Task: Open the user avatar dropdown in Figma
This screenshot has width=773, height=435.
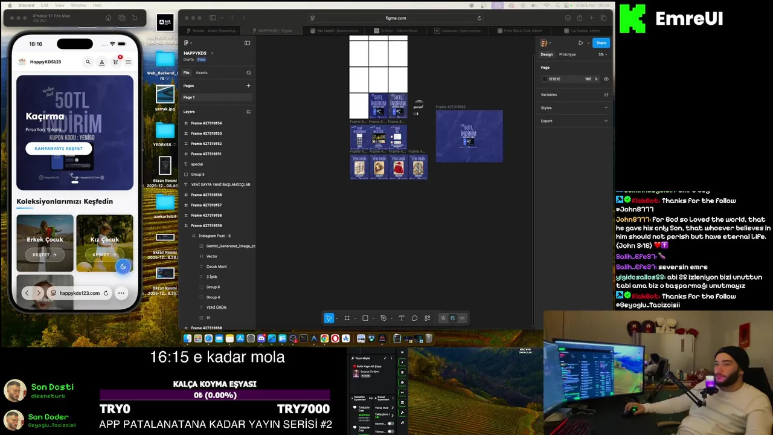Action: (545, 43)
